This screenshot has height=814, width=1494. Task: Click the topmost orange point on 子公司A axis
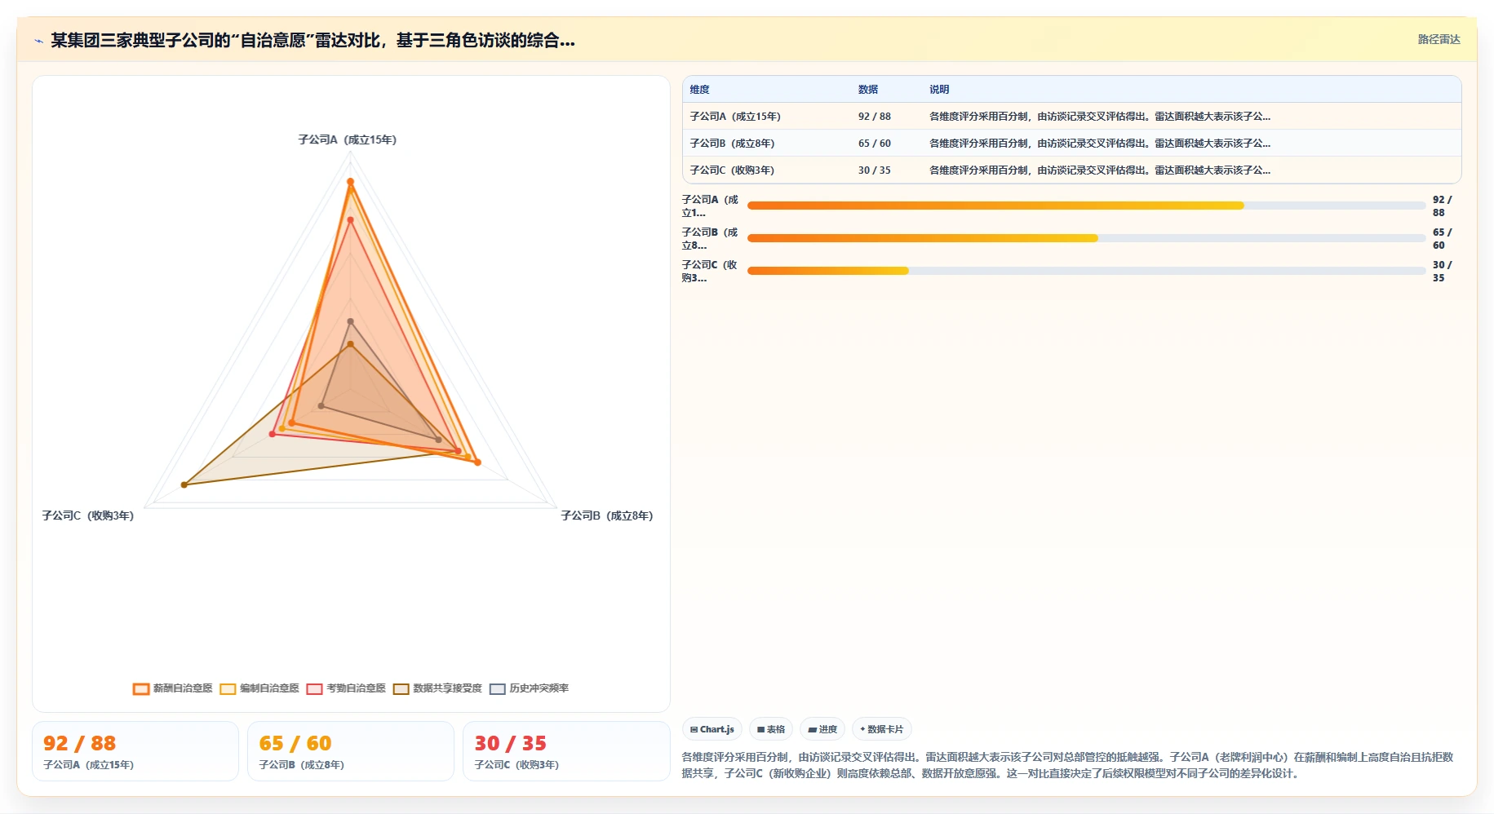[x=350, y=182]
